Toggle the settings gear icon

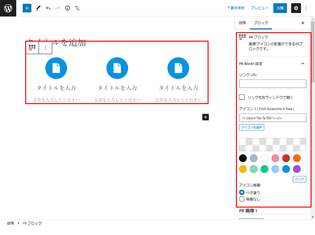(296, 8)
